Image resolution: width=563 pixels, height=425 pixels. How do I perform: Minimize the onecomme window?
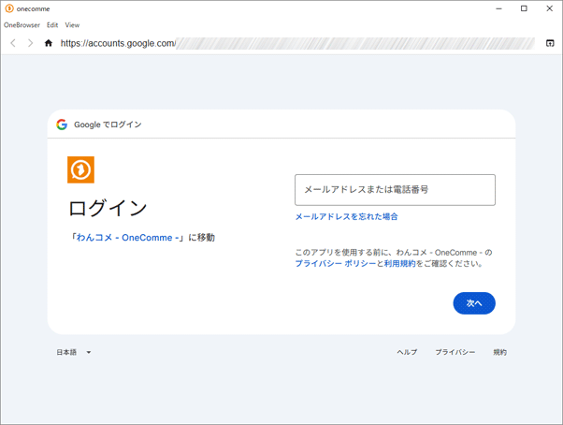pos(498,8)
